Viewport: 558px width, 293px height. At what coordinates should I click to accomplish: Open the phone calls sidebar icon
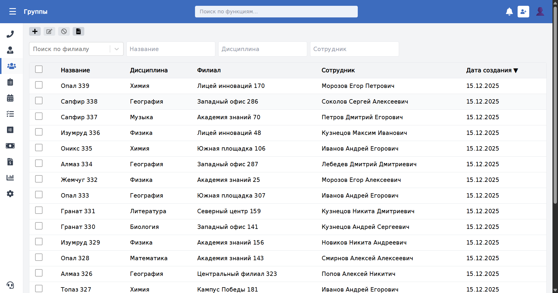click(10, 34)
